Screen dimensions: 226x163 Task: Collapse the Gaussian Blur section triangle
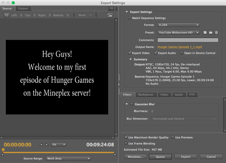(x=127, y=104)
